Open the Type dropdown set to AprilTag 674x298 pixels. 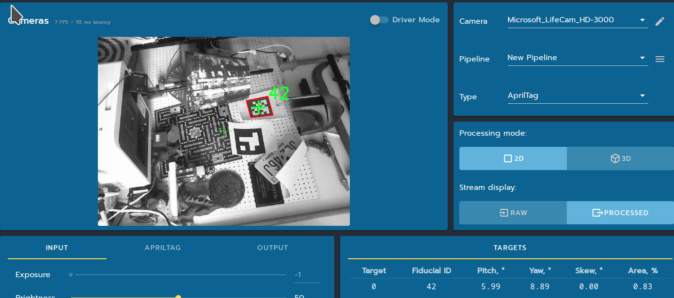click(578, 95)
